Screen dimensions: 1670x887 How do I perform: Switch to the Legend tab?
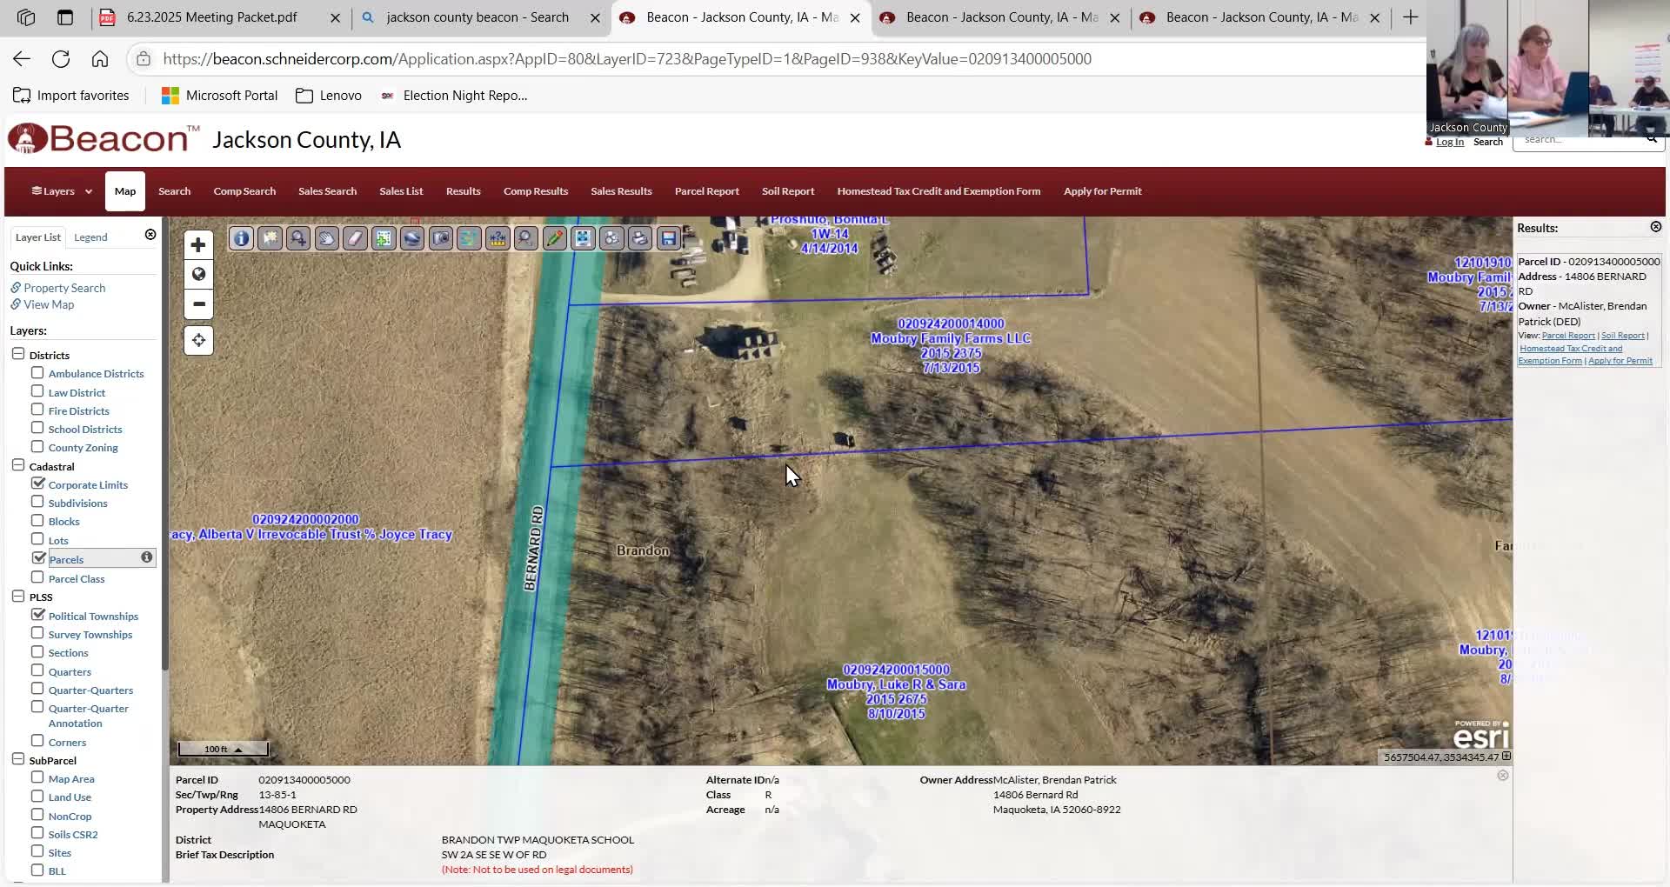click(x=90, y=237)
